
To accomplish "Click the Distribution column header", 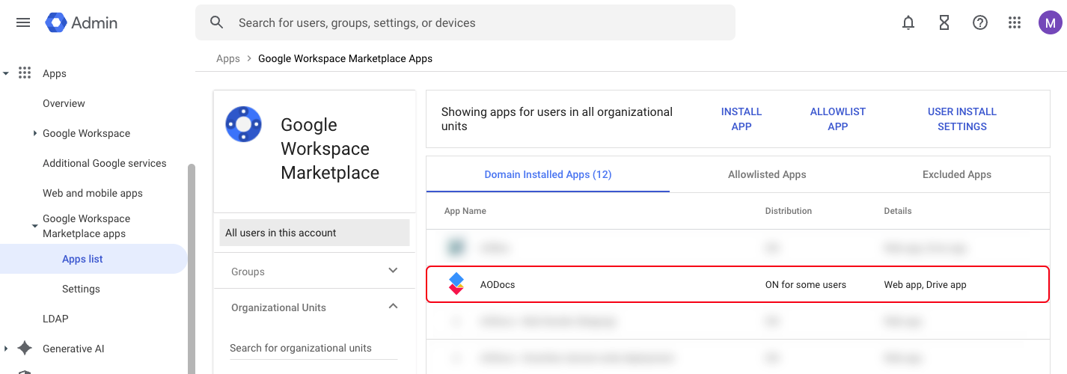I will click(788, 211).
